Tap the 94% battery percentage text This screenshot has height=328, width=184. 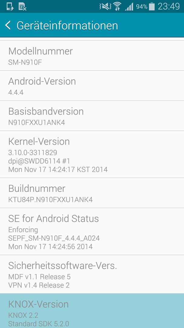[142, 7]
